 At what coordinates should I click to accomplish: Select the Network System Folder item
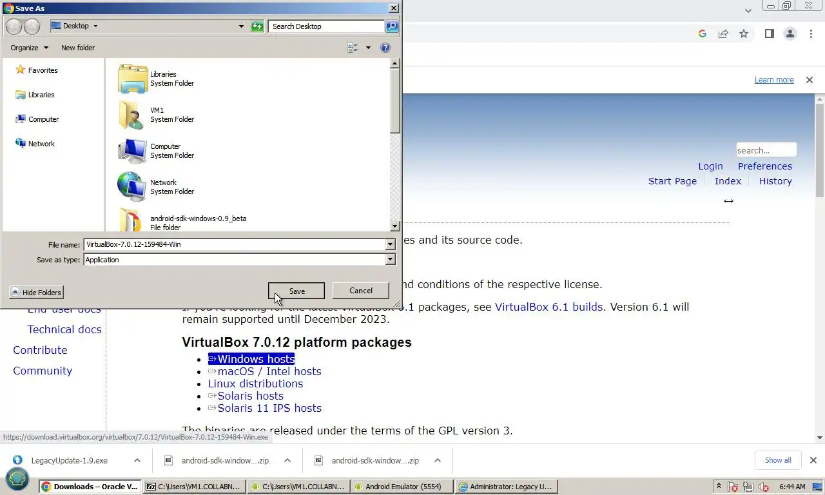point(156,187)
